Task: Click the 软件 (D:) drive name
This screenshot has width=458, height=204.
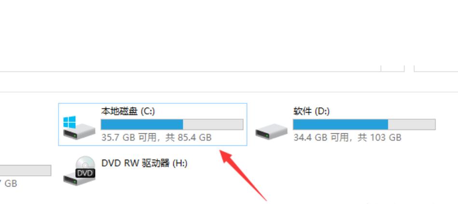Action: pyautogui.click(x=311, y=111)
